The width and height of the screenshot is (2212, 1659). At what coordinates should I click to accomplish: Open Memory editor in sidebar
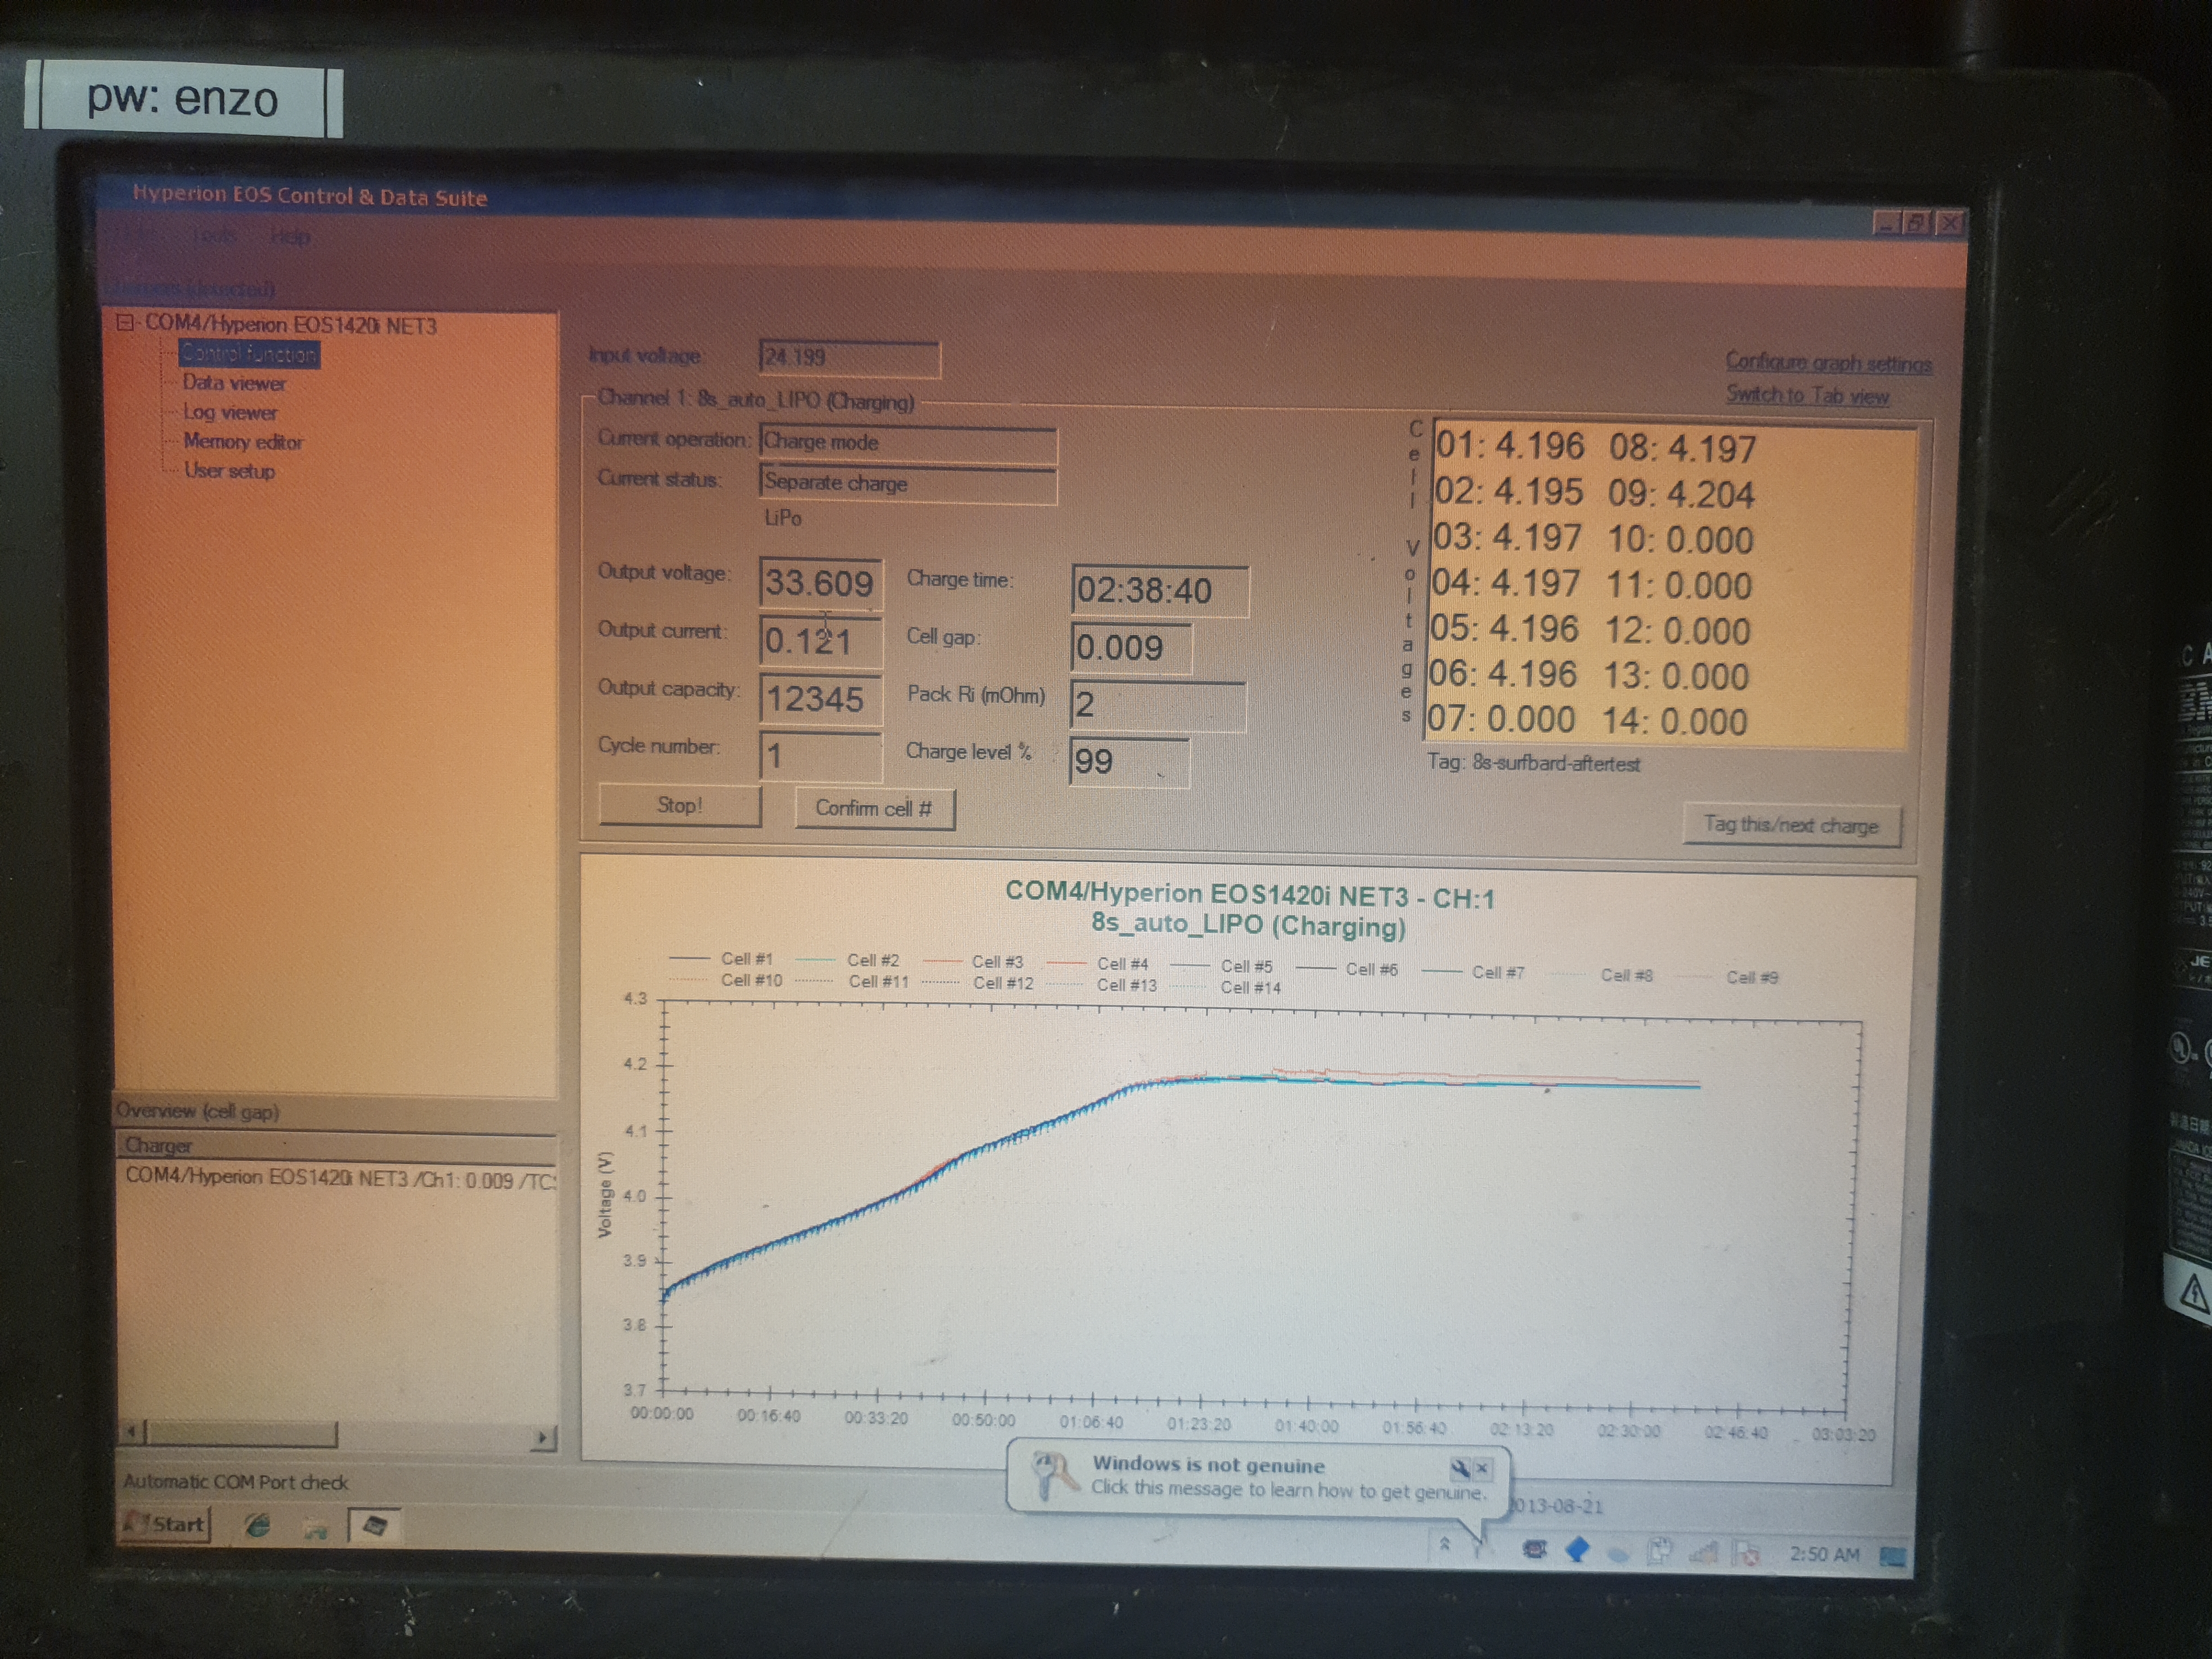[x=243, y=441]
